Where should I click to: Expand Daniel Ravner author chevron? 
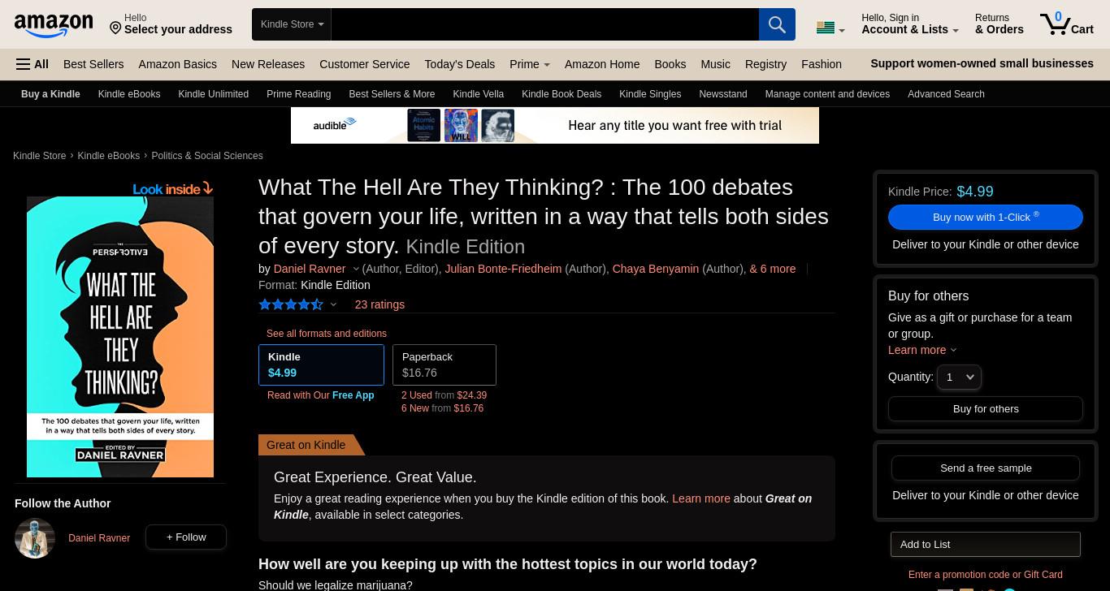pyautogui.click(x=355, y=269)
